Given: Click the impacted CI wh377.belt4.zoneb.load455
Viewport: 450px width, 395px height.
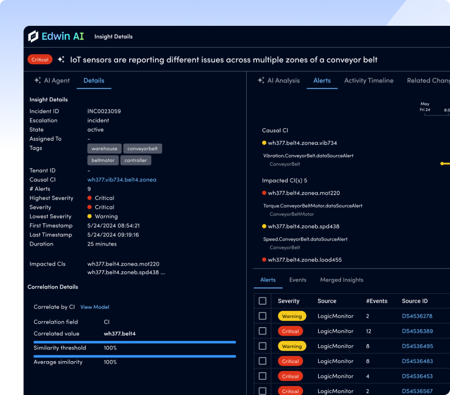Looking at the screenshot, I should (x=305, y=260).
